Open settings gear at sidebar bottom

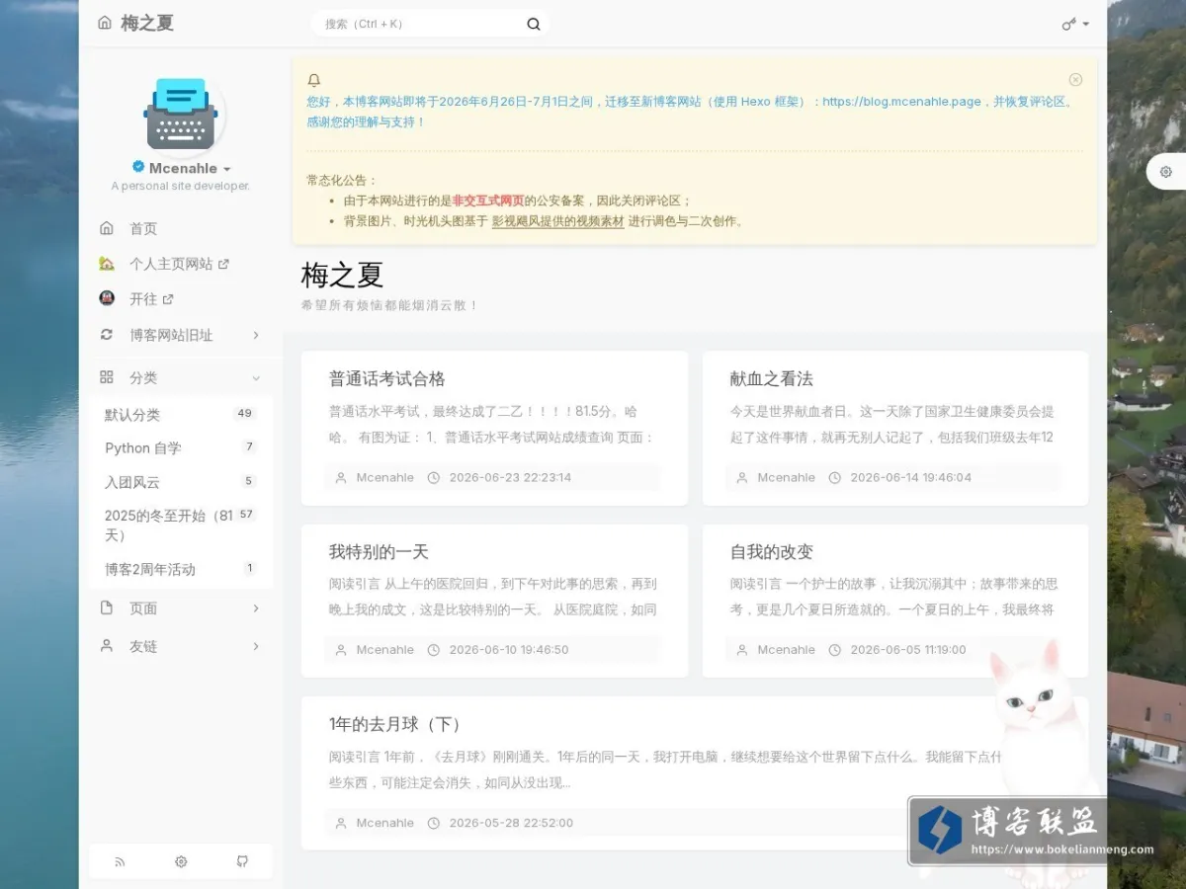coord(181,861)
